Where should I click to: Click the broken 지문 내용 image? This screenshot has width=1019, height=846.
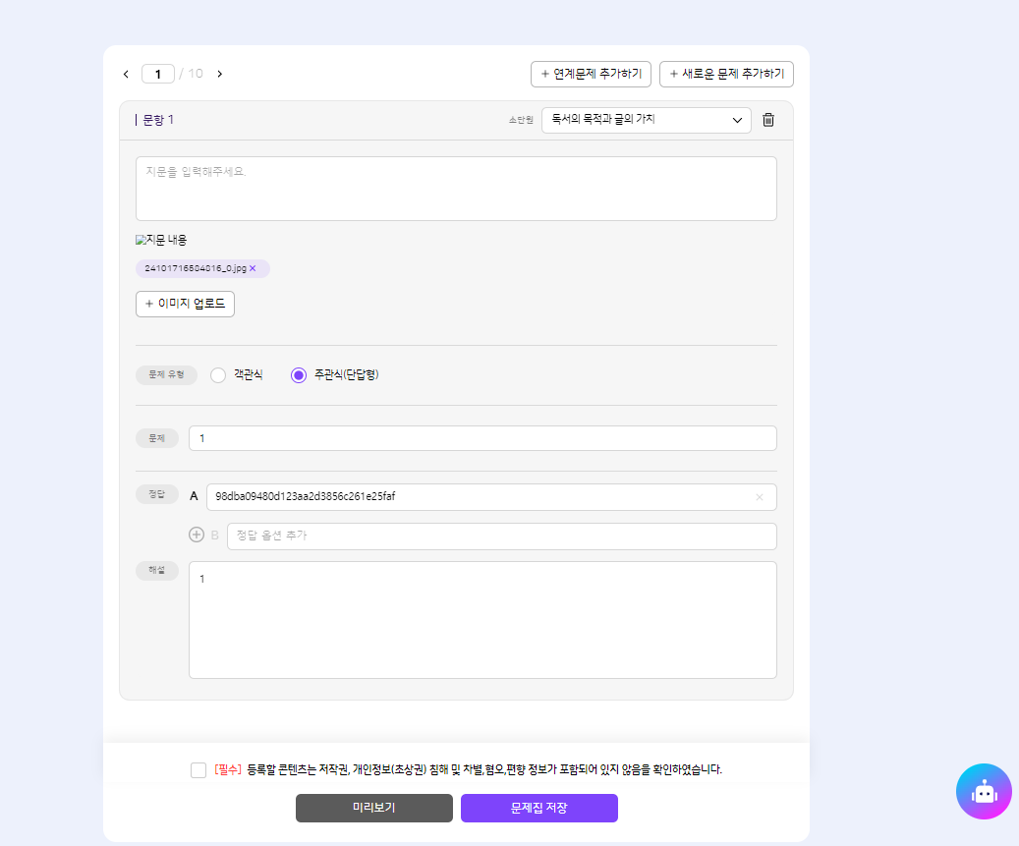pyautogui.click(x=161, y=240)
